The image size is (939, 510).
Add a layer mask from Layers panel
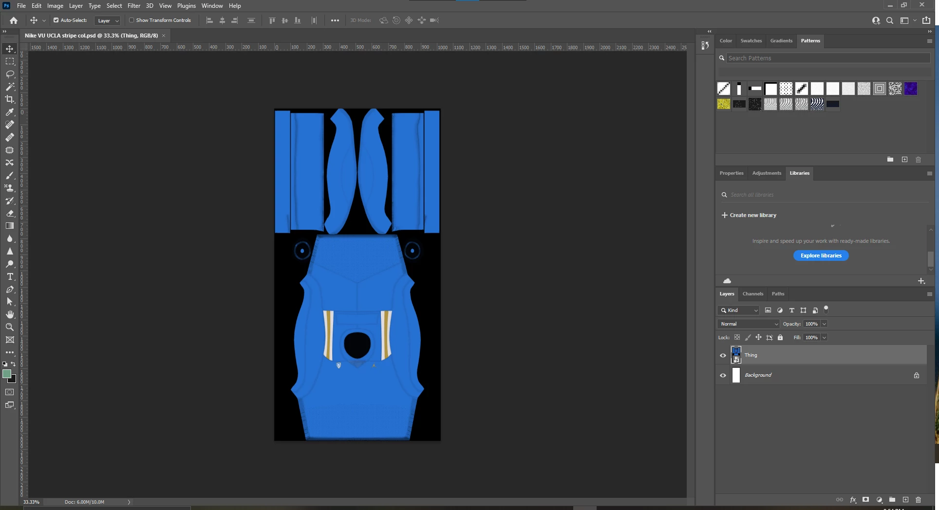click(865, 500)
